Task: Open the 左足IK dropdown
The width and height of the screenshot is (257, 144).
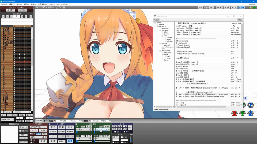Action: click(x=37, y=137)
